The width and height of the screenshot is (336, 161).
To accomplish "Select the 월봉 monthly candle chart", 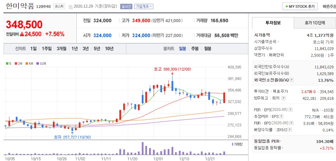I will click(x=207, y=49).
